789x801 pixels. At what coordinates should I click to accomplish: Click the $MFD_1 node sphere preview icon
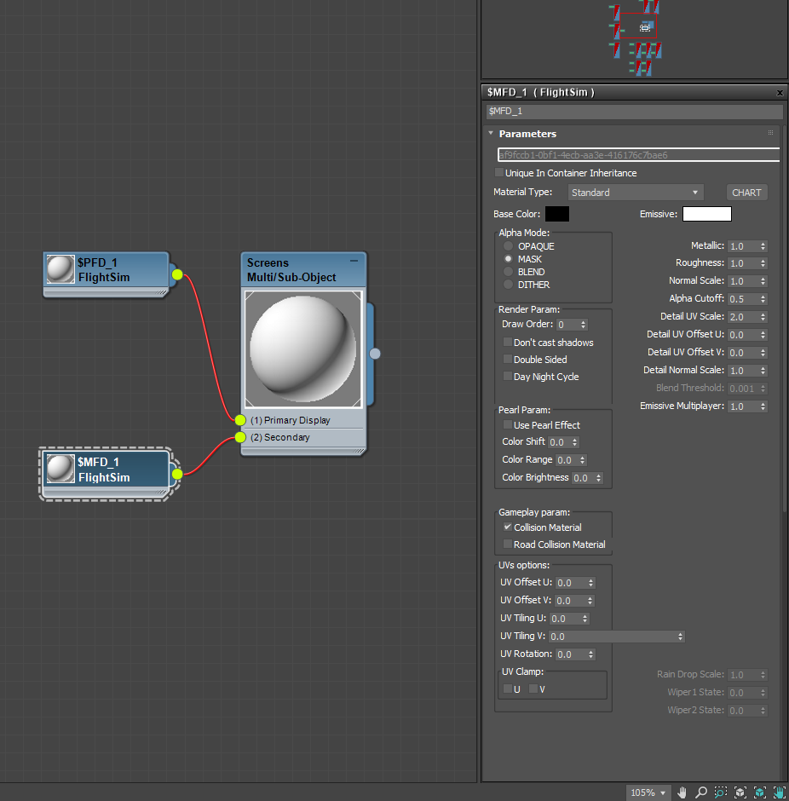coord(60,469)
